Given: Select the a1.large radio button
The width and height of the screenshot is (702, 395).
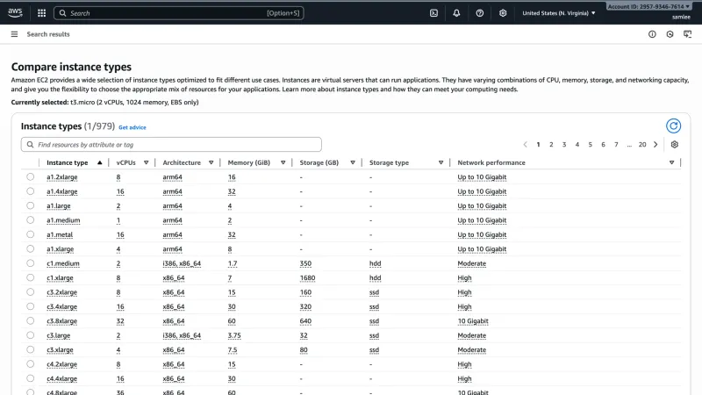Looking at the screenshot, I should point(30,205).
